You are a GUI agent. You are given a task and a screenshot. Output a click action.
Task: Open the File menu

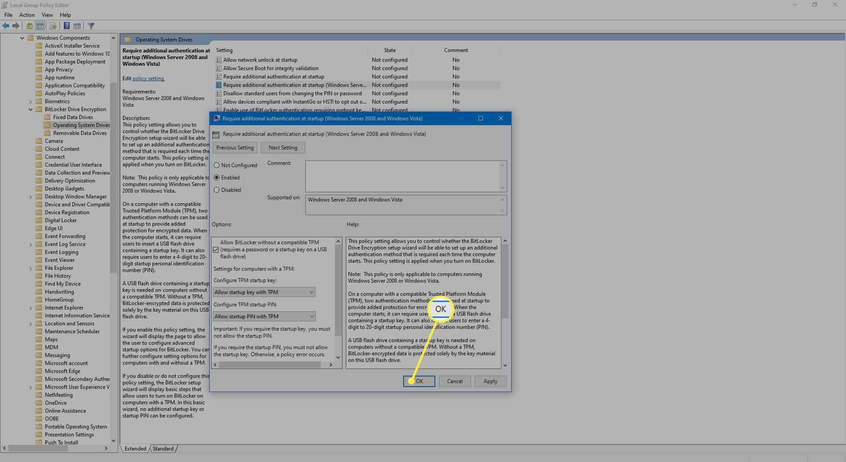(8, 15)
